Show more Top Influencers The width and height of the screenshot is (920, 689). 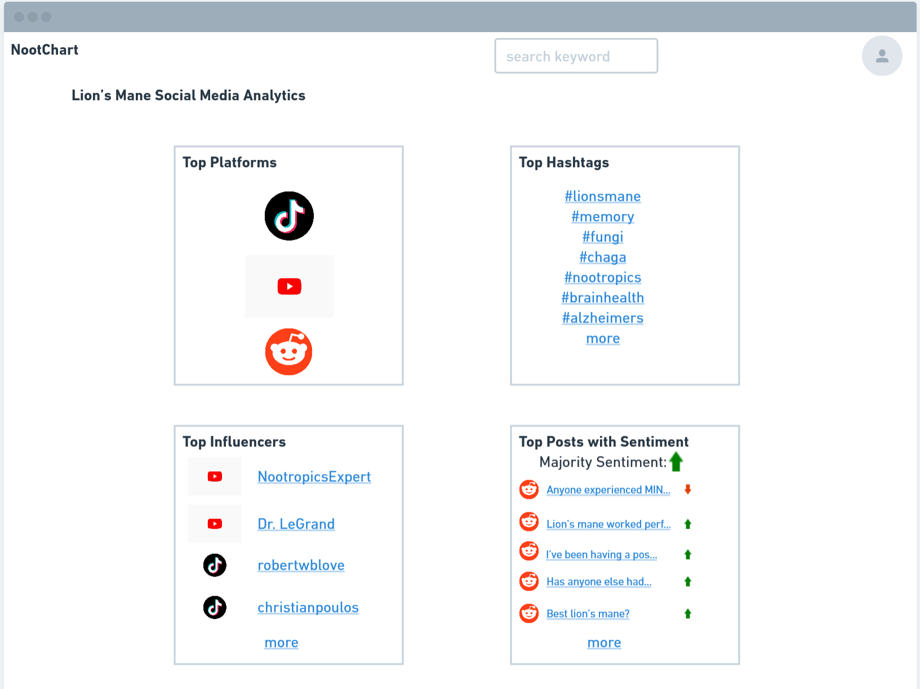[281, 642]
